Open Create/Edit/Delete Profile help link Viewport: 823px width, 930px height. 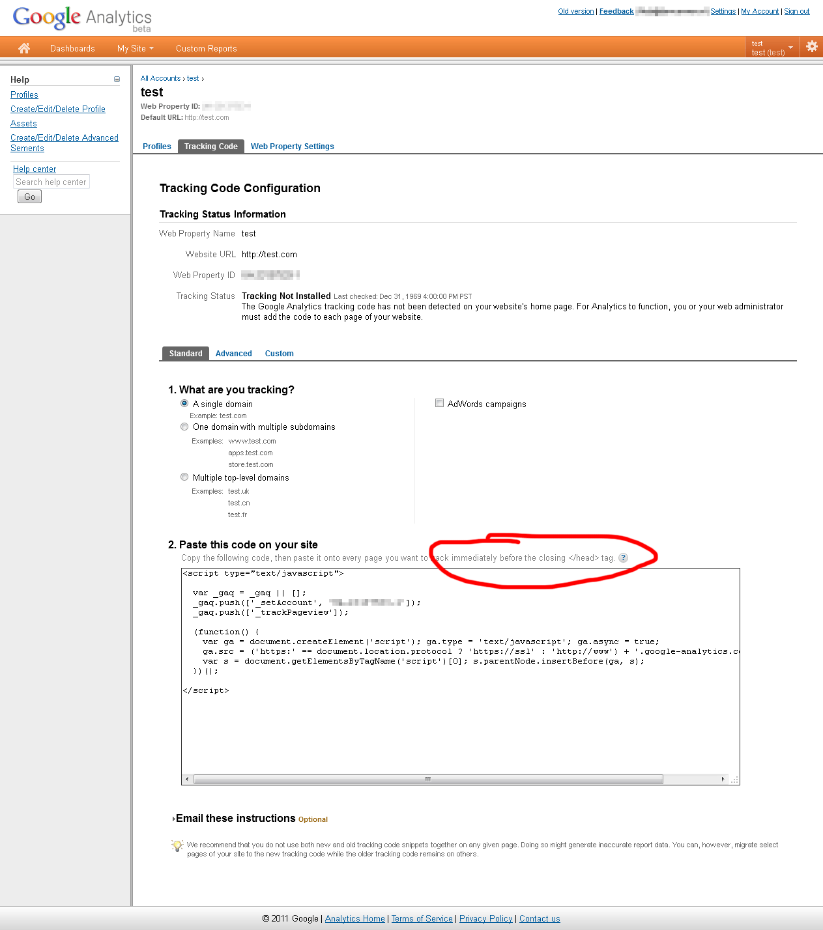coord(58,109)
